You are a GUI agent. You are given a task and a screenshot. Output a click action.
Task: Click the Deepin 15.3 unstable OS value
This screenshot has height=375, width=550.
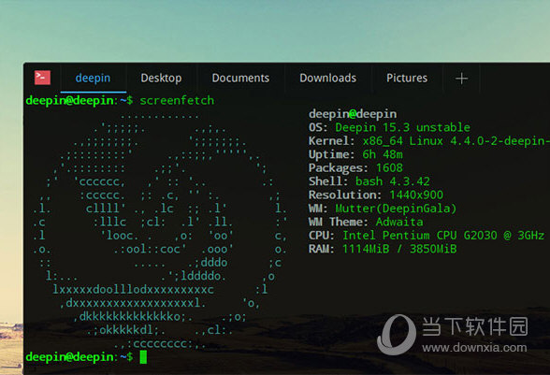click(x=402, y=127)
